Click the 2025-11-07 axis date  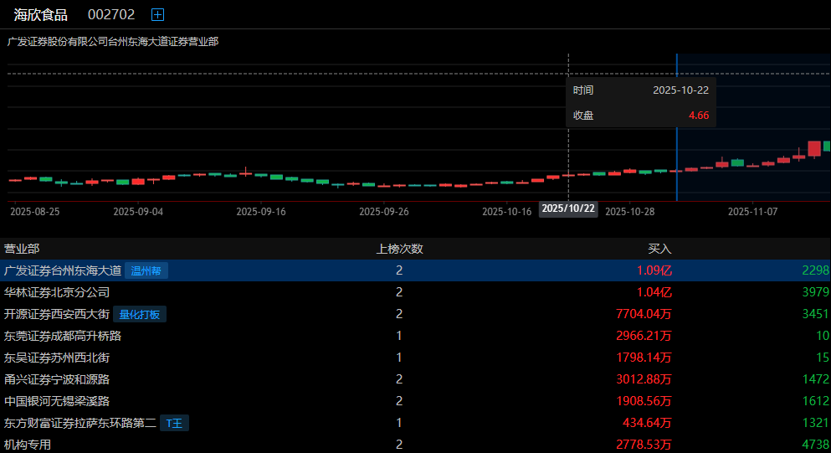(x=752, y=212)
